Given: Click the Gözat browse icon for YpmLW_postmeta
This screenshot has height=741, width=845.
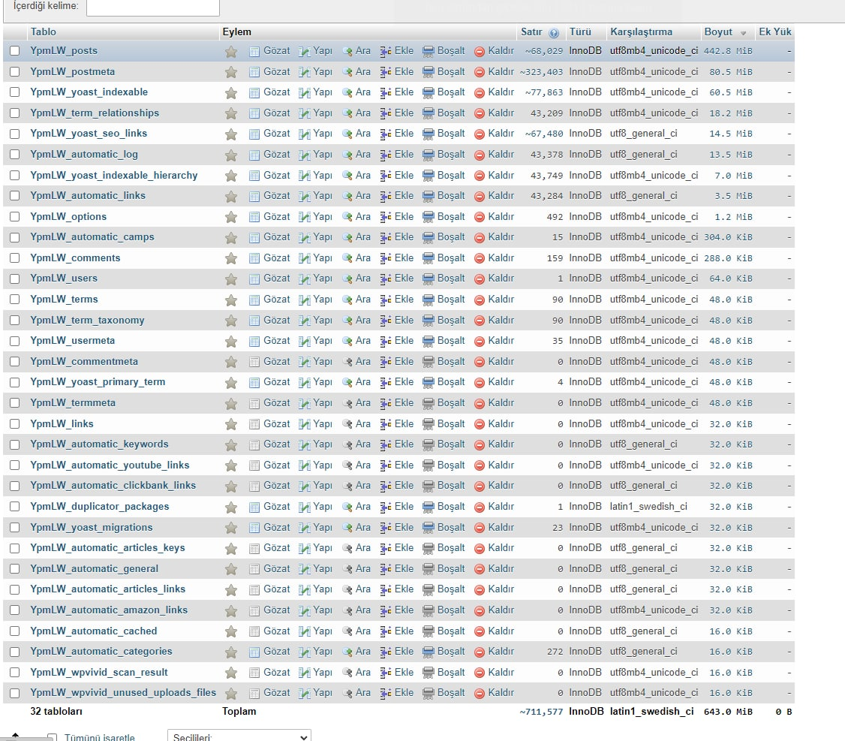Looking at the screenshot, I should click(x=254, y=72).
